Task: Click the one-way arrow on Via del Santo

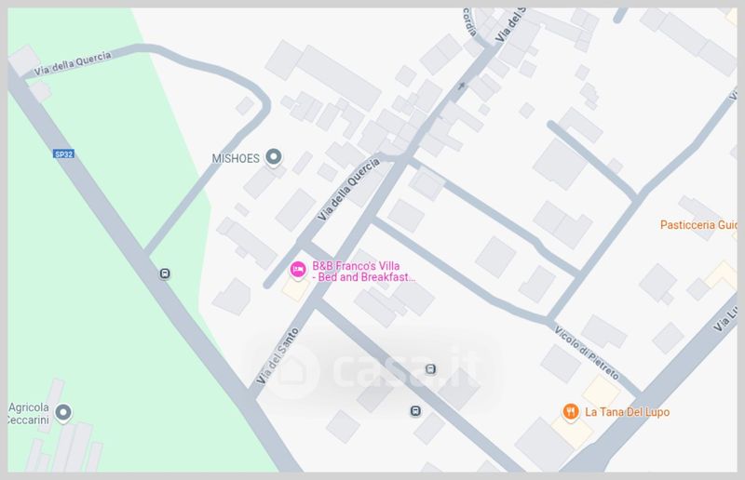Action: (461, 86)
